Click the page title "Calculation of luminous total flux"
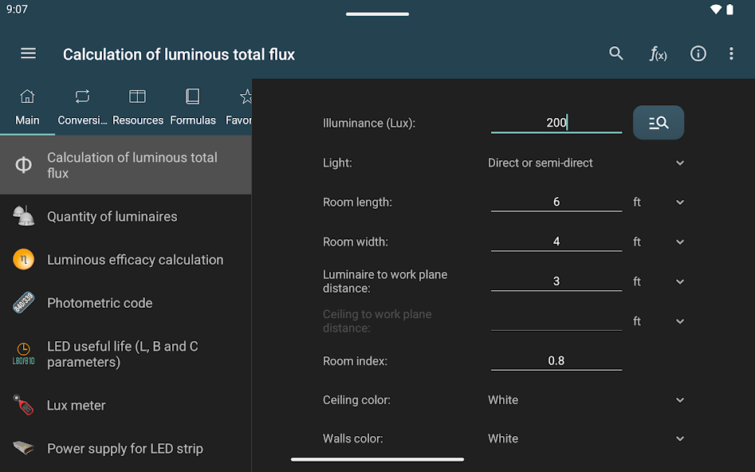 click(179, 54)
